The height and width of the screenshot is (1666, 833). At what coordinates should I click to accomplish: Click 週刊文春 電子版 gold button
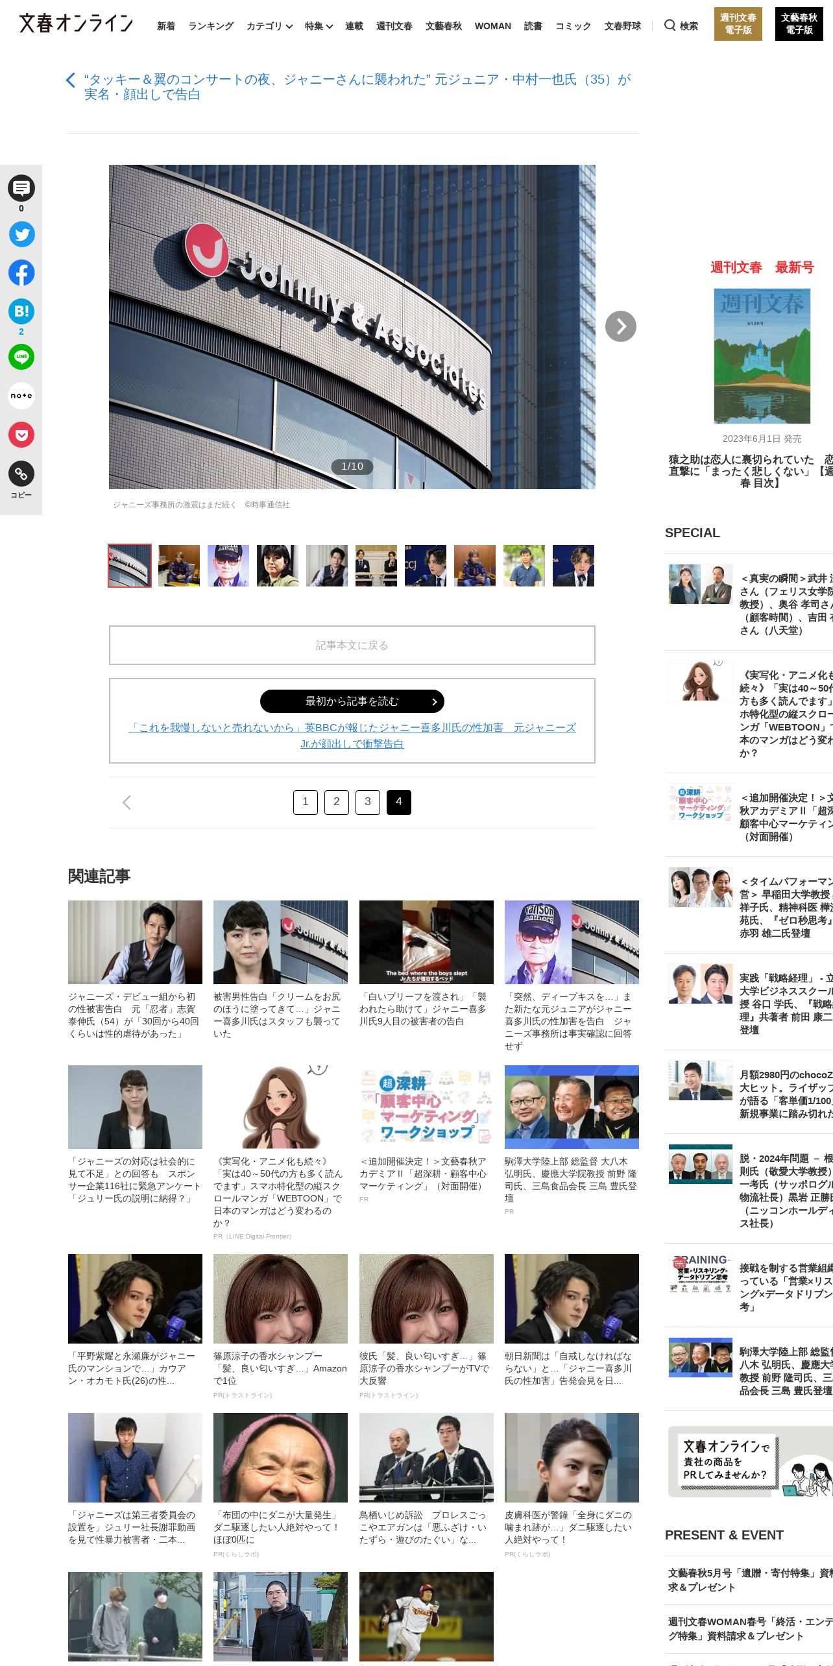(738, 24)
